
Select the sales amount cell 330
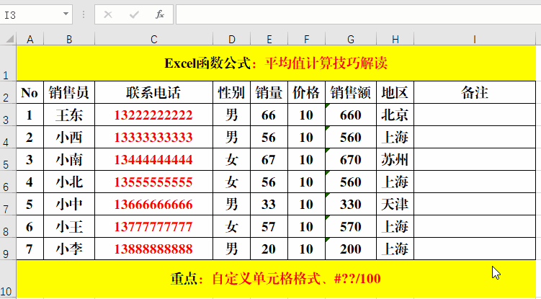click(x=351, y=204)
